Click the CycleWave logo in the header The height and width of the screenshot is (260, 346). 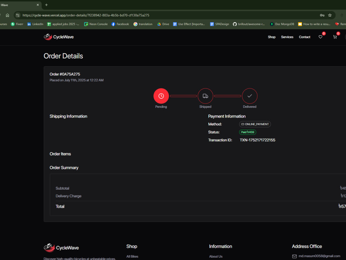pyautogui.click(x=59, y=37)
